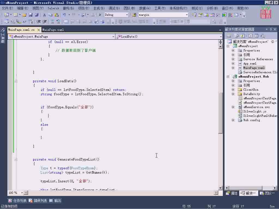This screenshot has width=279, height=209.
Task: Expand the eMenuService.svc node
Action: (233, 107)
